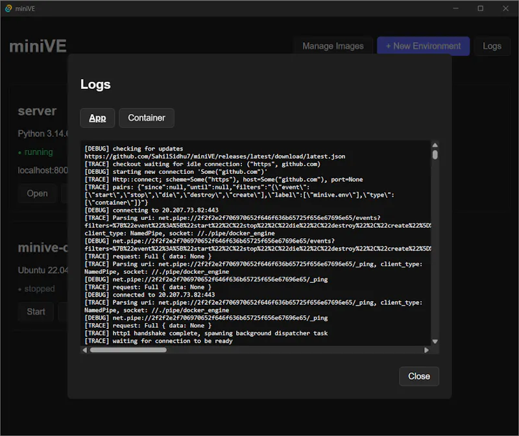This screenshot has width=519, height=436.
Task: Click the Python 3.14 label
Action: pyautogui.click(x=43, y=134)
